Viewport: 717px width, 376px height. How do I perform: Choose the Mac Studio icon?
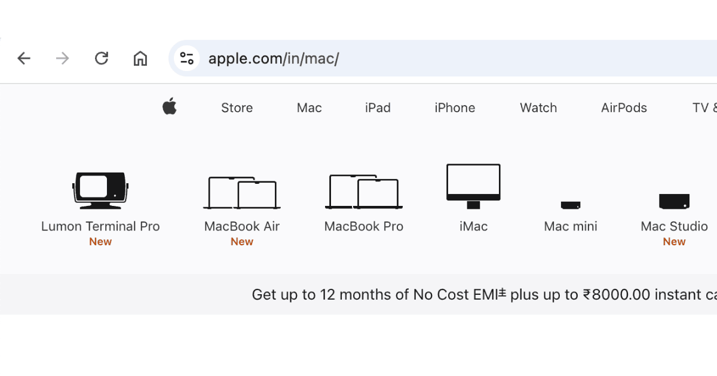pos(674,201)
